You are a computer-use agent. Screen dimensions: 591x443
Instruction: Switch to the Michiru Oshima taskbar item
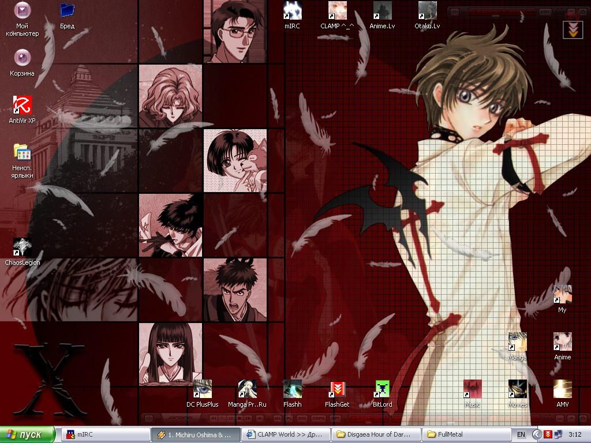[196, 434]
